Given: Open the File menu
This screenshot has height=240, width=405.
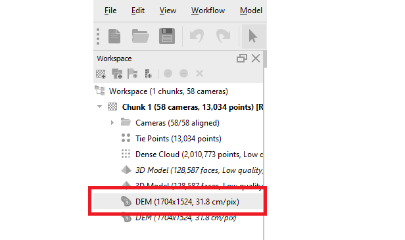Looking at the screenshot, I should click(x=110, y=11).
